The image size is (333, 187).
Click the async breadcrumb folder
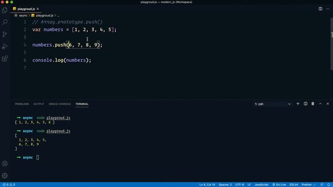pyautogui.click(x=23, y=16)
